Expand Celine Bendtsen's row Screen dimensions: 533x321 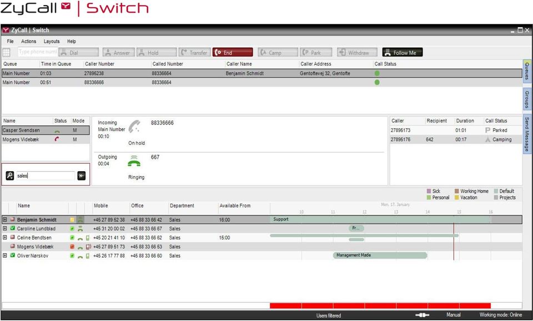5,237
